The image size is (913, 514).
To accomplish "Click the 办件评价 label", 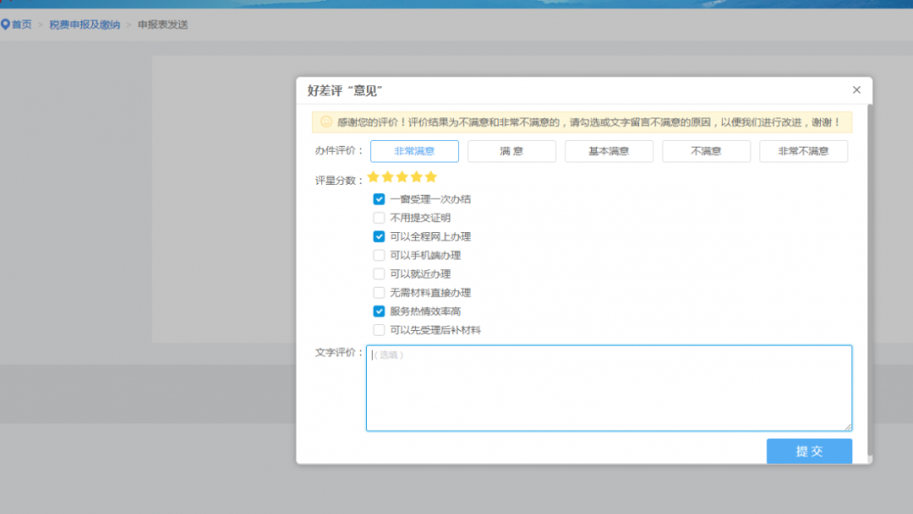I will coord(339,150).
